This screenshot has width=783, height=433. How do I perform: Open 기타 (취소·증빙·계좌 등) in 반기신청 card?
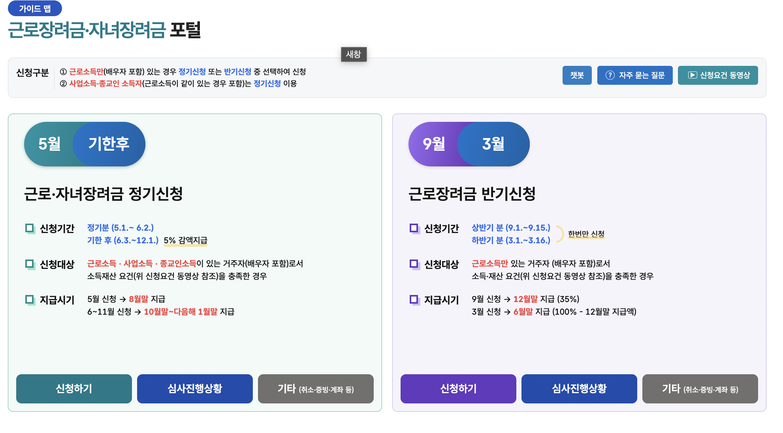(700, 389)
